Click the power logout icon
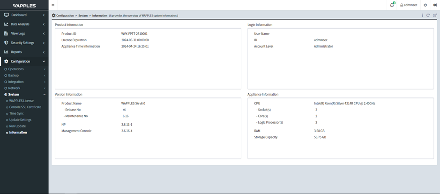 425,5
